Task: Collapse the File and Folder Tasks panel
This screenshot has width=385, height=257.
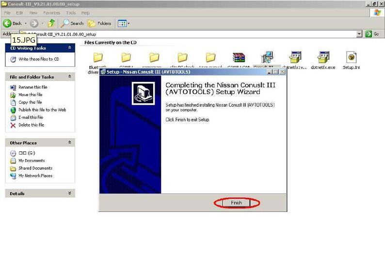Action: [70, 77]
